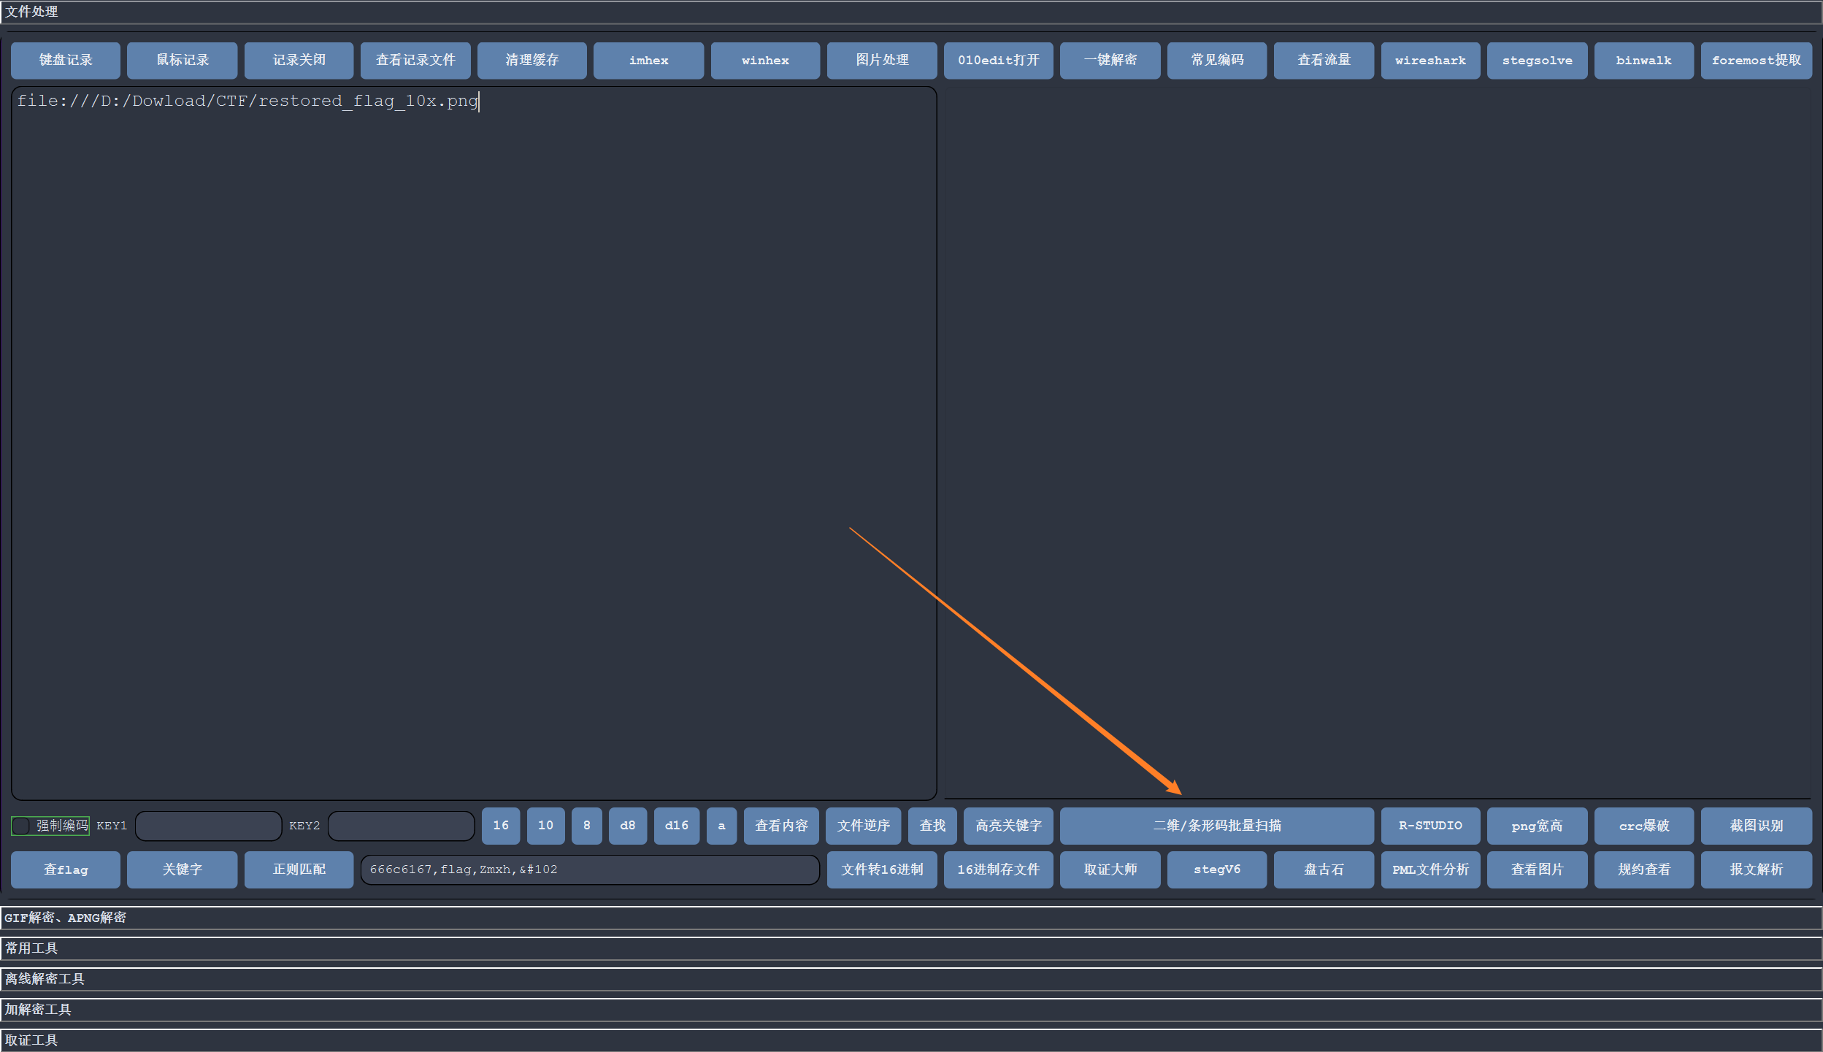1823x1052 pixels.
Task: Select the d16 button
Action: pos(677,826)
